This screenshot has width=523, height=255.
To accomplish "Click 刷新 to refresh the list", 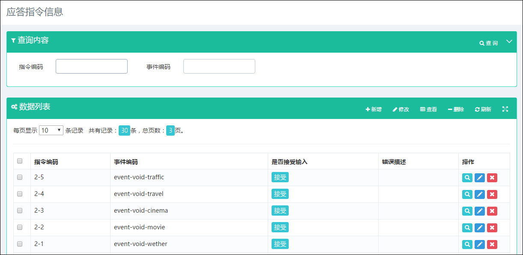I will (x=483, y=110).
